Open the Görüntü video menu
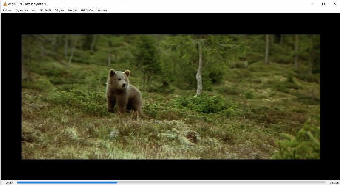340x185 pixels. tap(45, 10)
